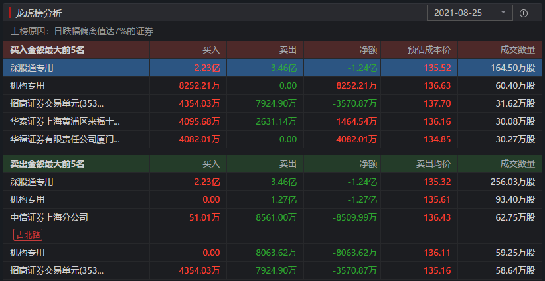This screenshot has width=545, height=281.
Task: Click the 卖出金额最大前5名 section header
Action: (47, 164)
